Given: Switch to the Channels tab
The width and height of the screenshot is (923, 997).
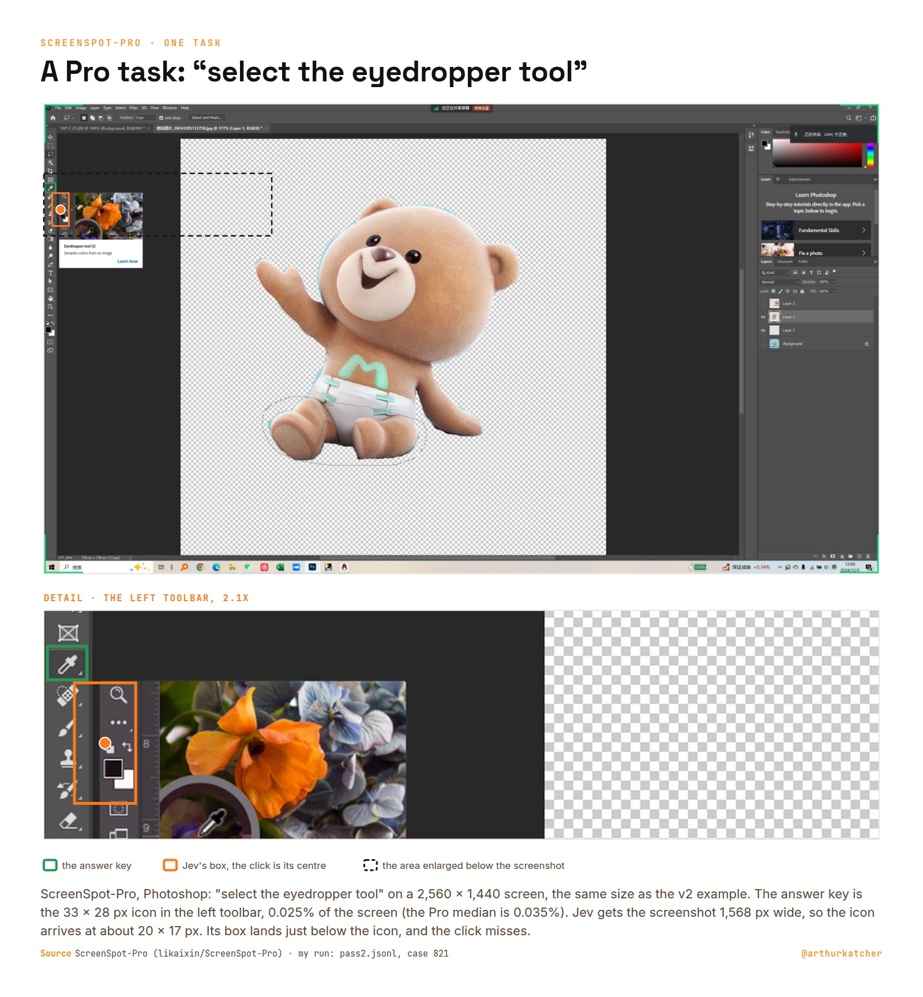Looking at the screenshot, I should pyautogui.click(x=785, y=262).
